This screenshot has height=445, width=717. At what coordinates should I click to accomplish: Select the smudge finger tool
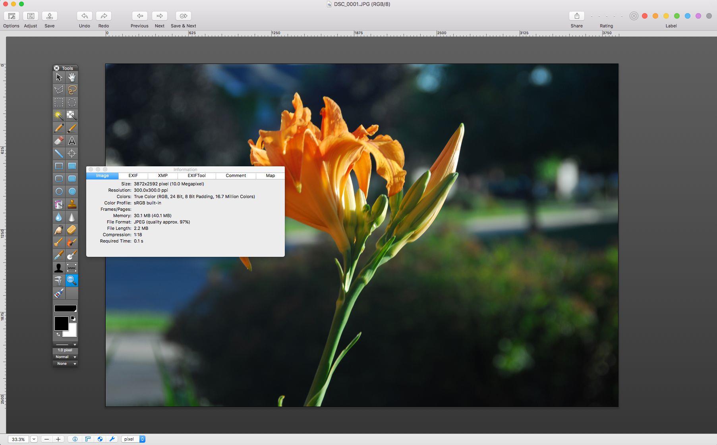click(x=59, y=229)
